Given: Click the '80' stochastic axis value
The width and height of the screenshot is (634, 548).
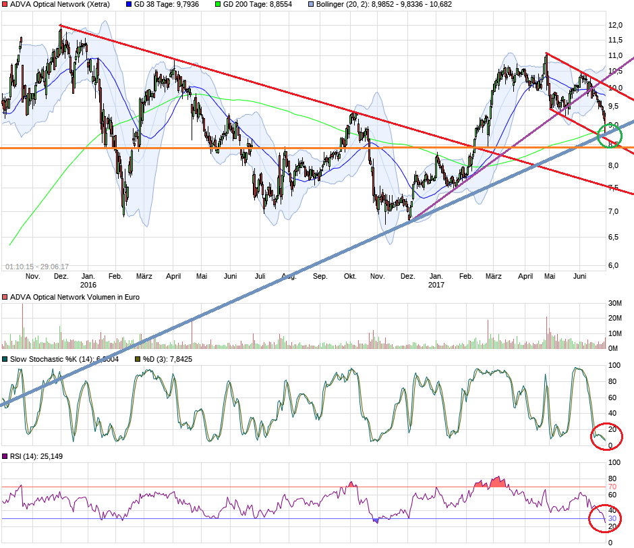Looking at the screenshot, I should (612, 381).
